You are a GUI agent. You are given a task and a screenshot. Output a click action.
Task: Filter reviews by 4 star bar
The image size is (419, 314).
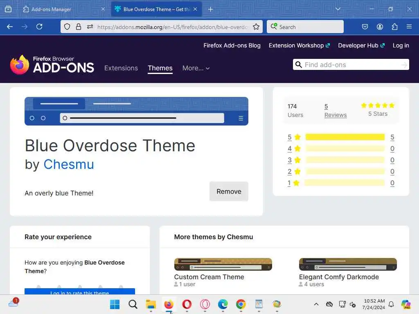click(345, 148)
